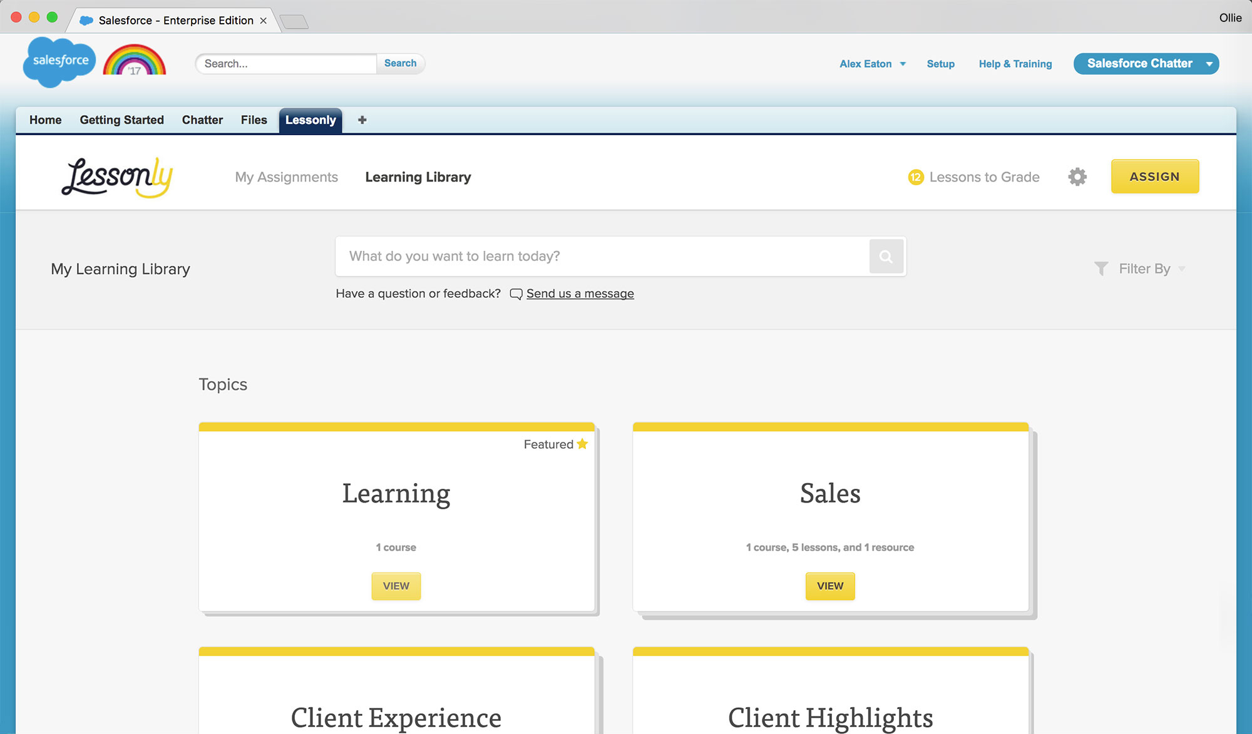Open Lessons to Grade
This screenshot has width=1252, height=734.
984,177
